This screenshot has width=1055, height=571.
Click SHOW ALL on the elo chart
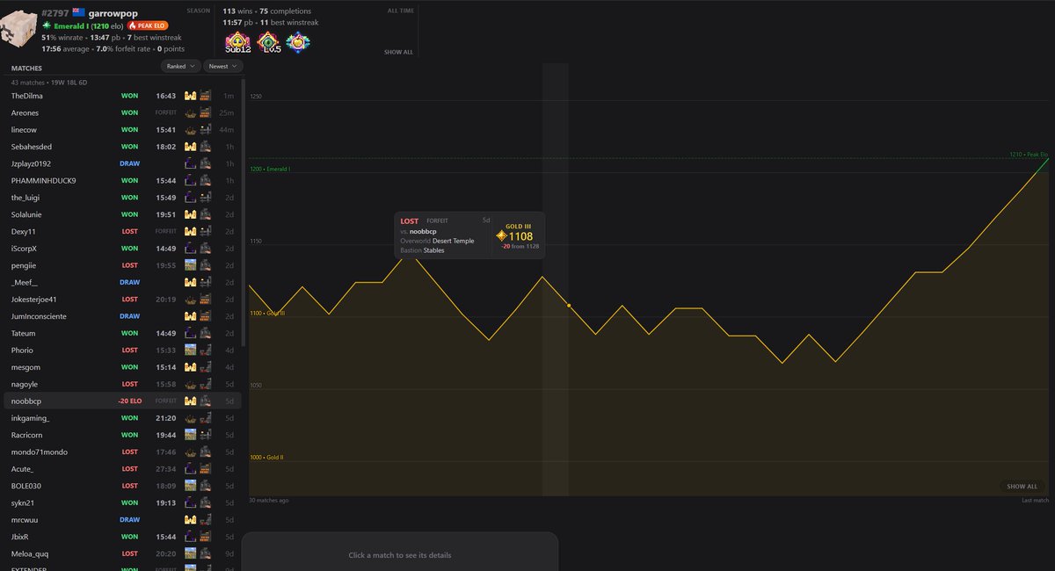click(1022, 486)
